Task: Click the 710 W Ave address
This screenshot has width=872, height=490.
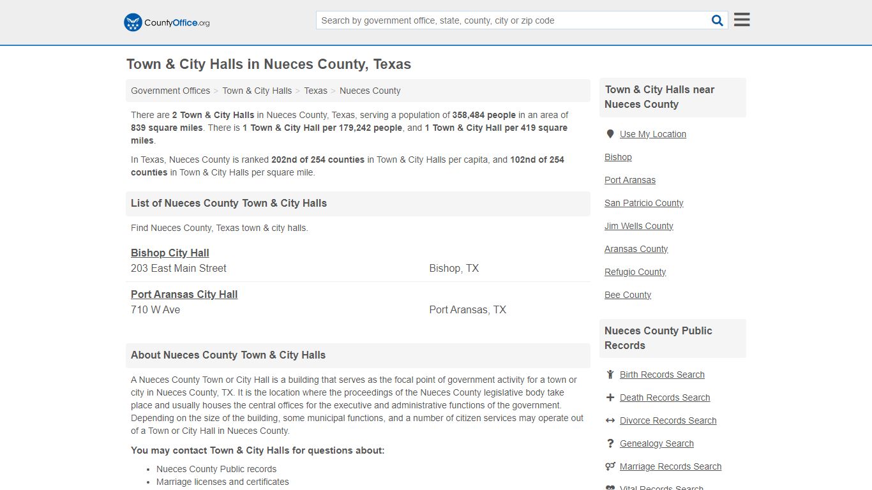Action: pos(155,310)
